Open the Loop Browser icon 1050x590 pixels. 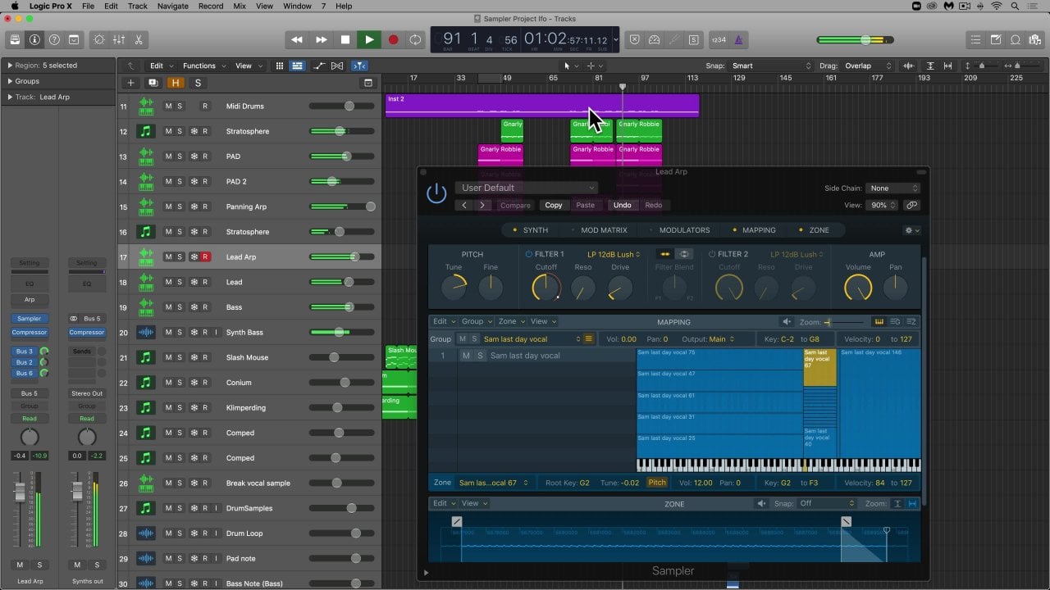[x=1016, y=39]
